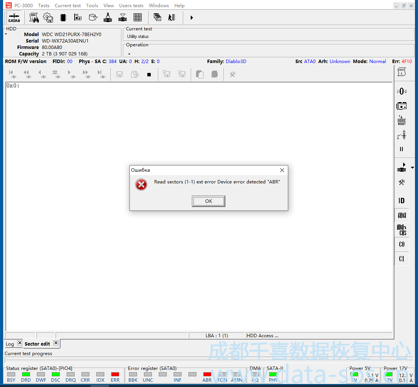
Task: Click the black stop square toolbar icon
Action: point(149,74)
